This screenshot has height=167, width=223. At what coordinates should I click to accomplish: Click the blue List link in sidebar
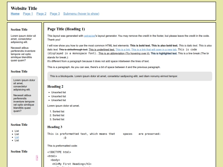(x=17, y=137)
